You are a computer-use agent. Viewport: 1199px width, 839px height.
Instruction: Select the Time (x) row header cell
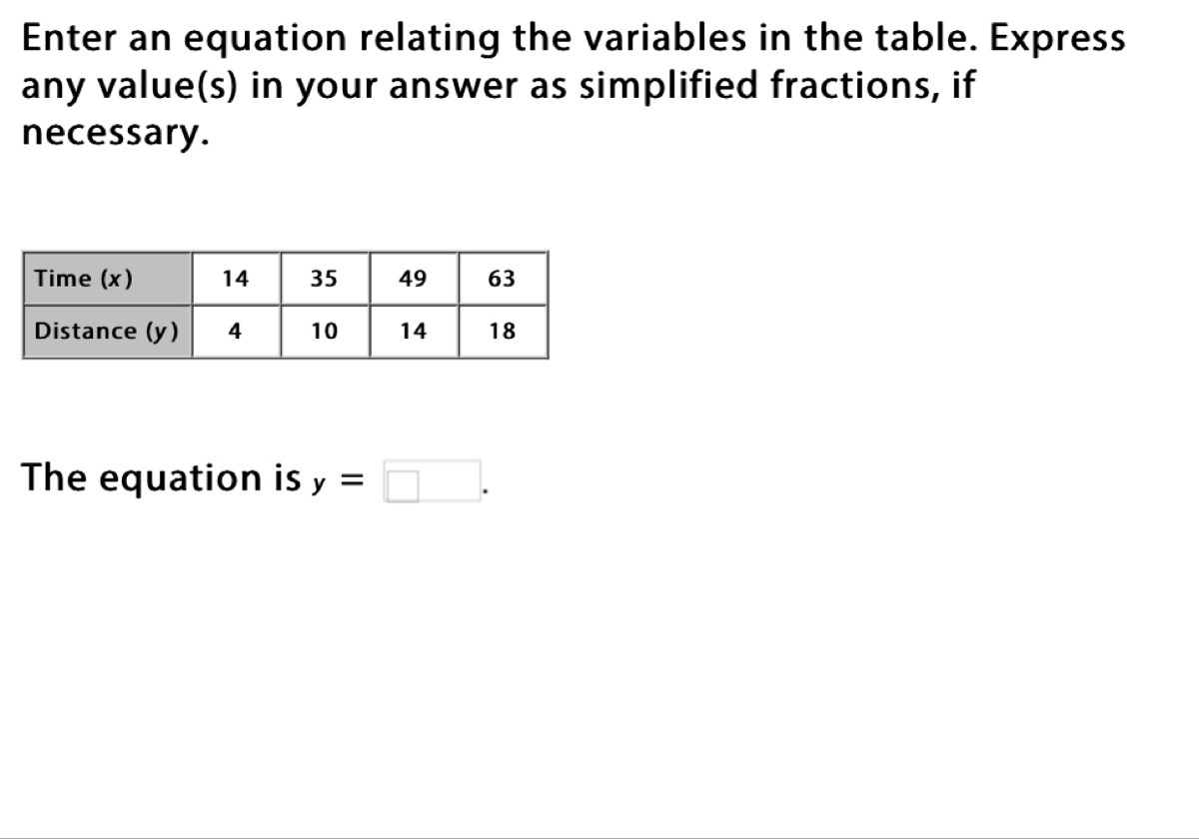pos(107,279)
